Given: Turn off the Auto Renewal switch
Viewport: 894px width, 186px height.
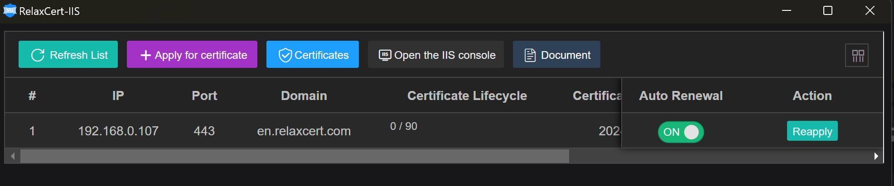Looking at the screenshot, I should tap(681, 132).
